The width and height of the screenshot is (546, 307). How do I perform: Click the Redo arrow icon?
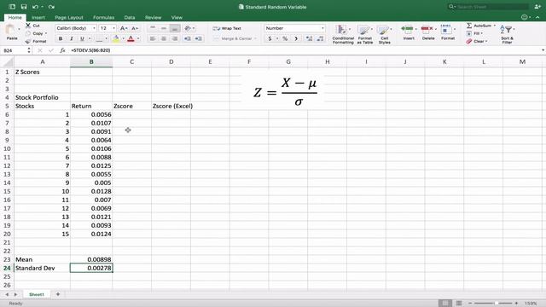[51, 7]
